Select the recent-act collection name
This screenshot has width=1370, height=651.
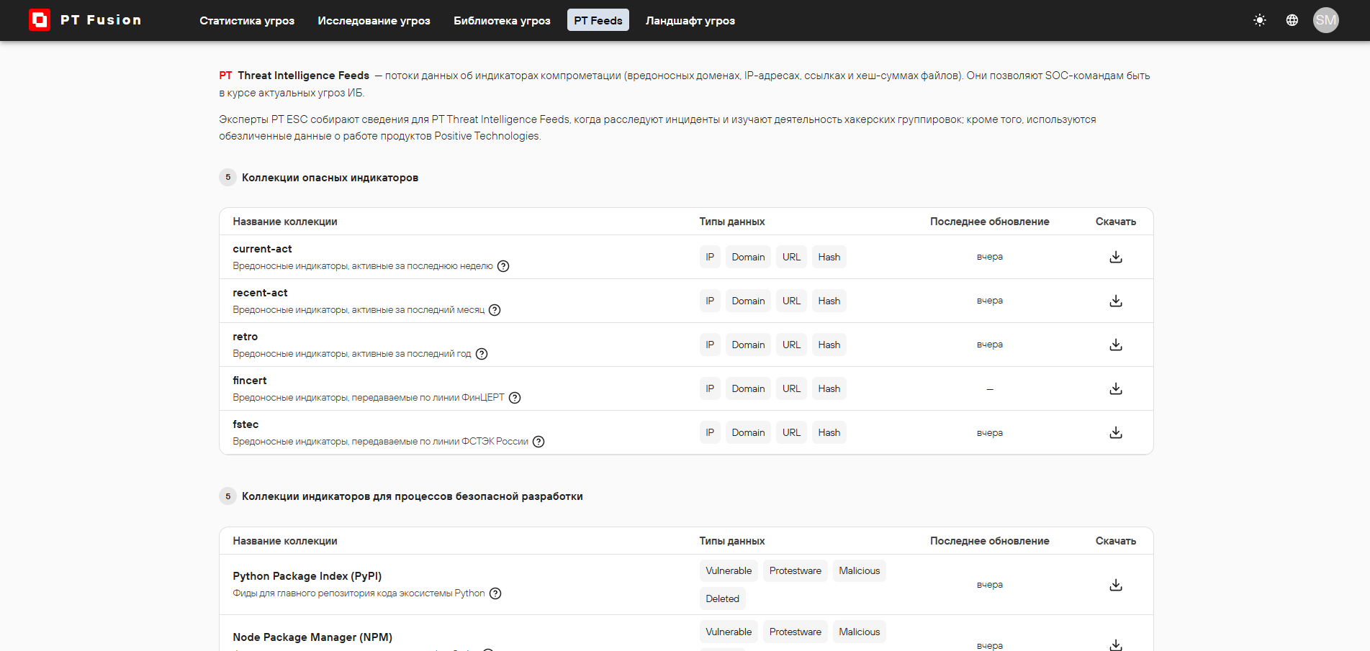coord(260,293)
